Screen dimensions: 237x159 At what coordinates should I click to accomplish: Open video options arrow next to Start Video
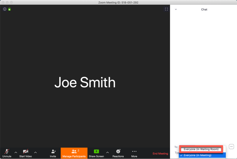36,152
